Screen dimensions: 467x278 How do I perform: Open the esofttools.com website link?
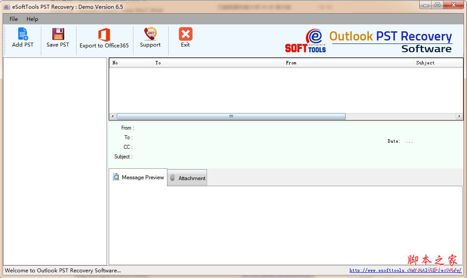coord(405,270)
